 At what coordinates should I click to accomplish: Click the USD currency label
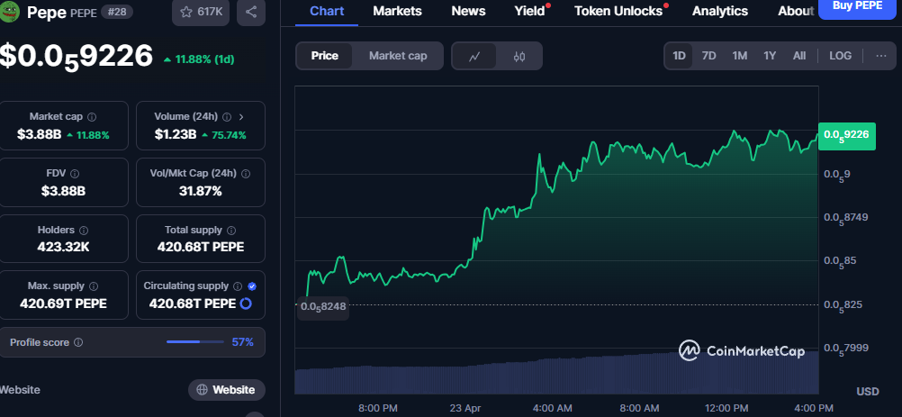tap(868, 392)
